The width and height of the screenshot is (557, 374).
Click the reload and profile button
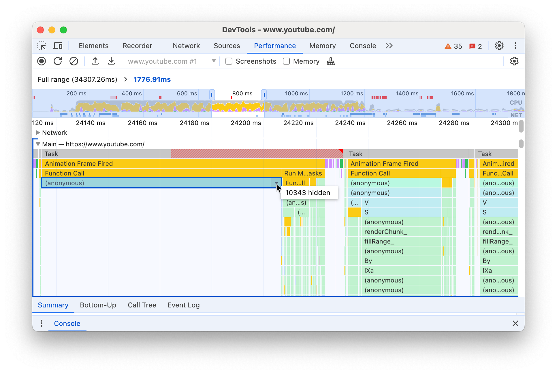pos(58,61)
